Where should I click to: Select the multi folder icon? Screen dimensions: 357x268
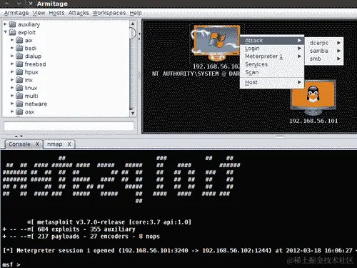(19, 96)
